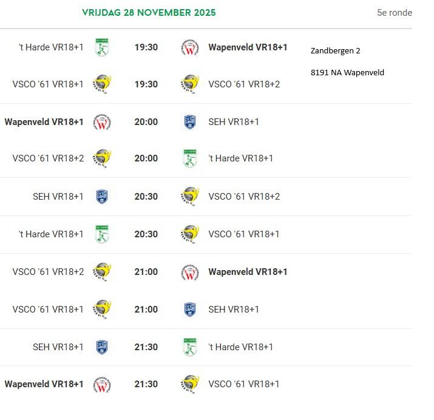
Task: Open SEH VR18+1 team in 20:00 match
Action: (x=234, y=122)
